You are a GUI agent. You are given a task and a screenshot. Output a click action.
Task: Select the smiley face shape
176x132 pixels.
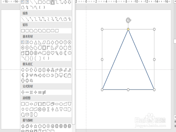click(48, 53)
